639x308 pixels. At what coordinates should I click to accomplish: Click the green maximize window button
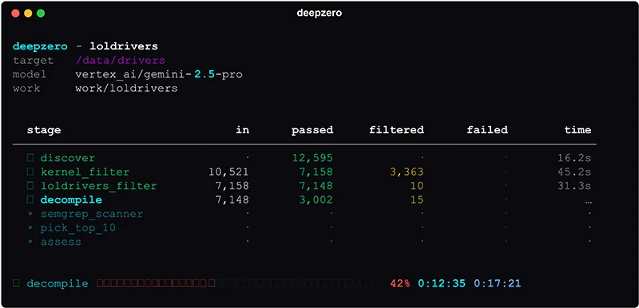[41, 14]
